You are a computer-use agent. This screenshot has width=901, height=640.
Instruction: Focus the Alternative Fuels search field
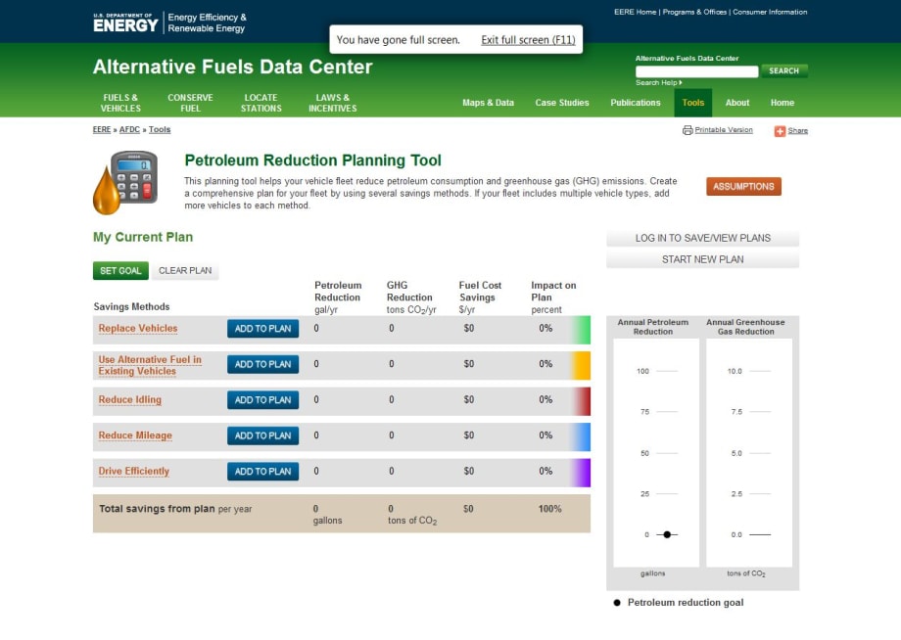(x=696, y=71)
